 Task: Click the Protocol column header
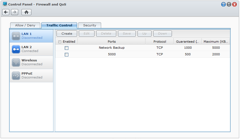[x=160, y=42]
